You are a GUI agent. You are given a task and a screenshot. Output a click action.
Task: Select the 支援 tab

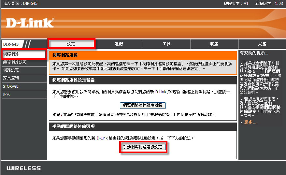tap(262, 44)
